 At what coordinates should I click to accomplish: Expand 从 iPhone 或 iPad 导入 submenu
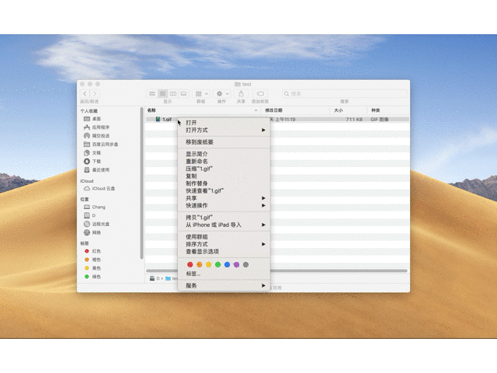224,225
